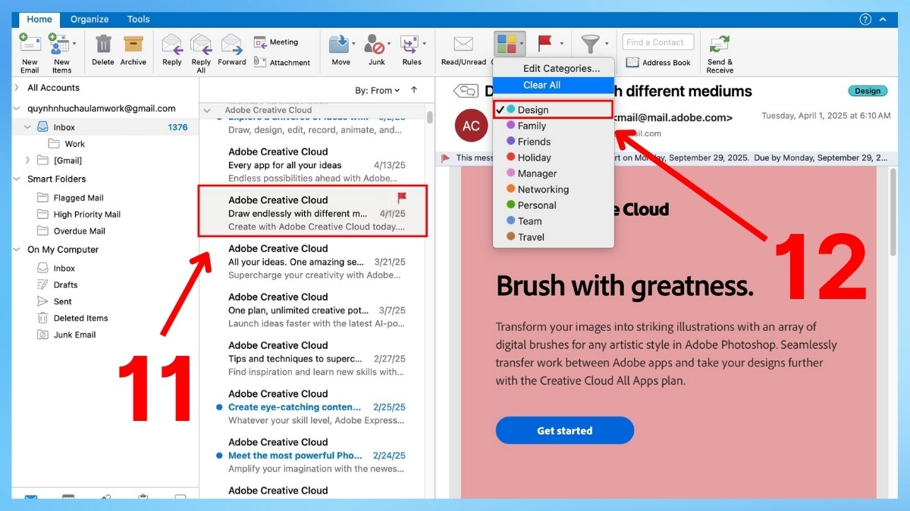Click the Read/Unread envelope icon

click(463, 44)
